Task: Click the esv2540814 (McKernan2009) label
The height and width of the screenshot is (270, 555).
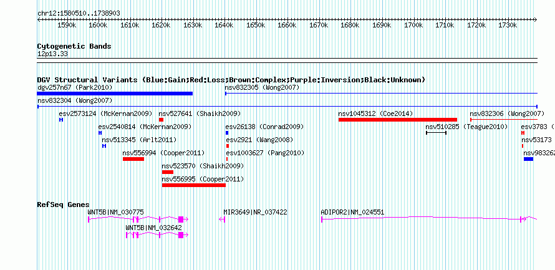Action: click(145, 127)
